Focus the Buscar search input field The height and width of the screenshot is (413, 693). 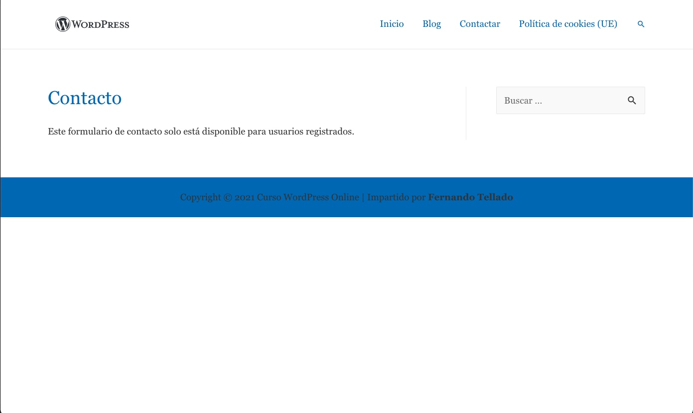[558, 101]
